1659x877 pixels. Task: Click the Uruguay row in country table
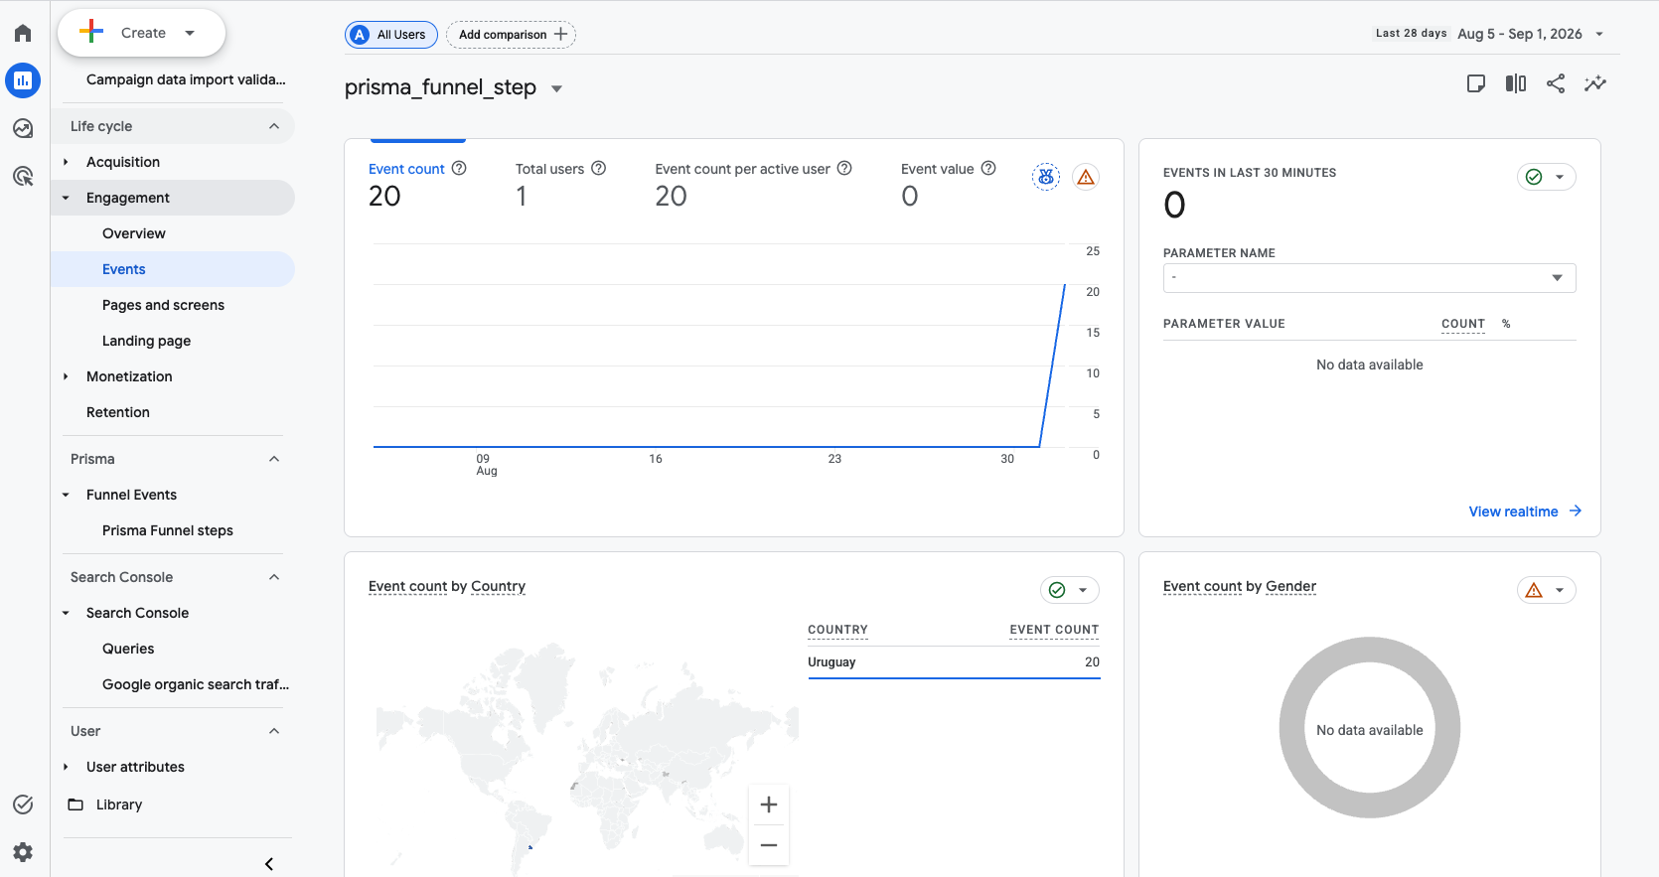coord(954,662)
